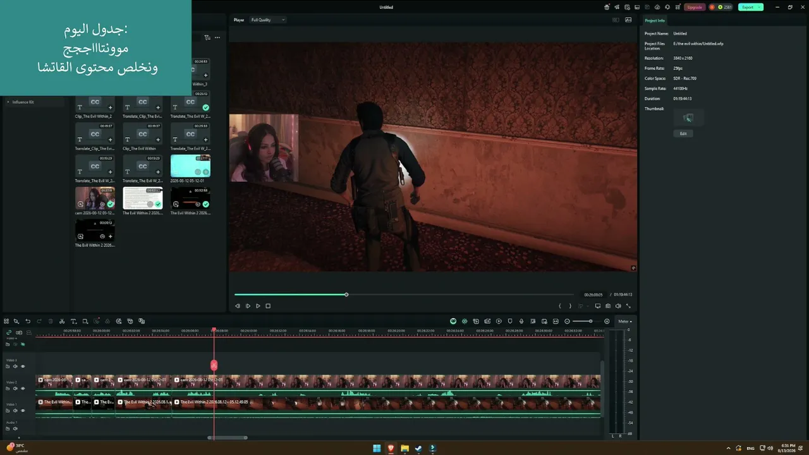Select the crop tool in timeline toolbar
This screenshot has height=455, width=809.
(x=85, y=321)
